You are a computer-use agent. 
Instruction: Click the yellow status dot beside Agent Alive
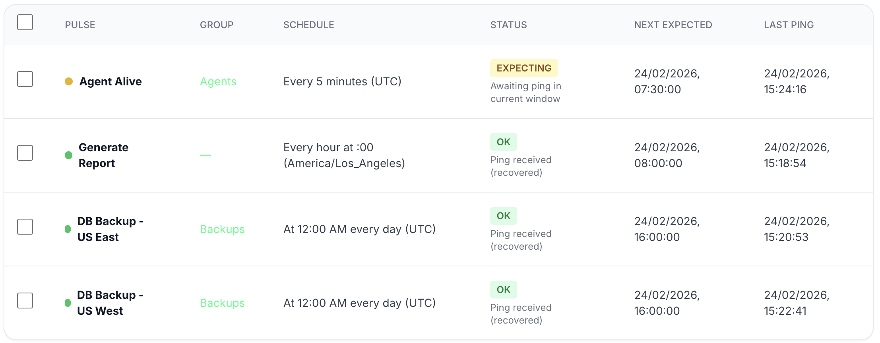pyautogui.click(x=68, y=81)
